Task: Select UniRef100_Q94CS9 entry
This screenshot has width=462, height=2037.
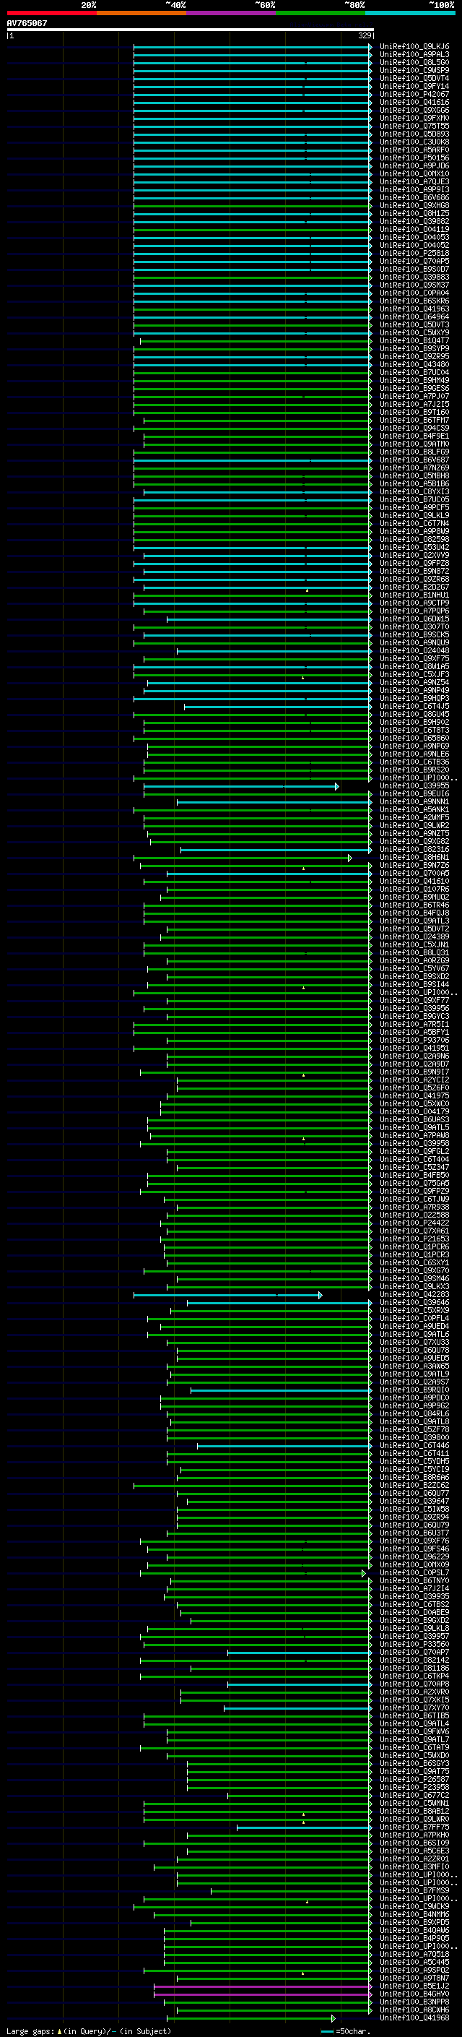Action: [414, 428]
